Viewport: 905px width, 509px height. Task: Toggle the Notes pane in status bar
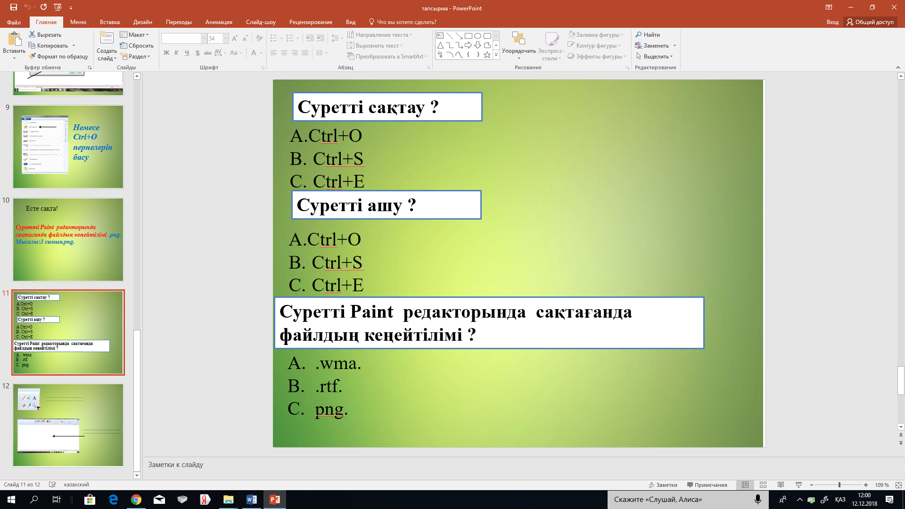[x=663, y=485]
